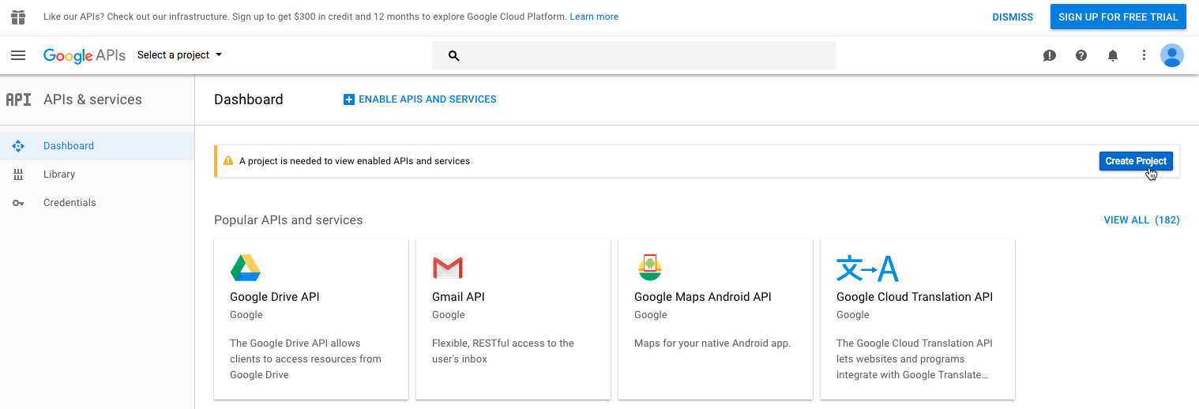This screenshot has width=1199, height=409.
Task: Open the feedback alert icon
Action: pyautogui.click(x=1050, y=55)
